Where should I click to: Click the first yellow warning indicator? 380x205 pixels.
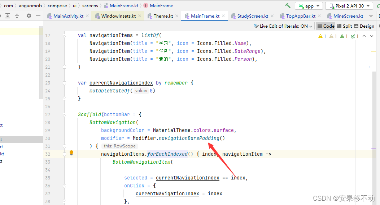[x=322, y=36]
